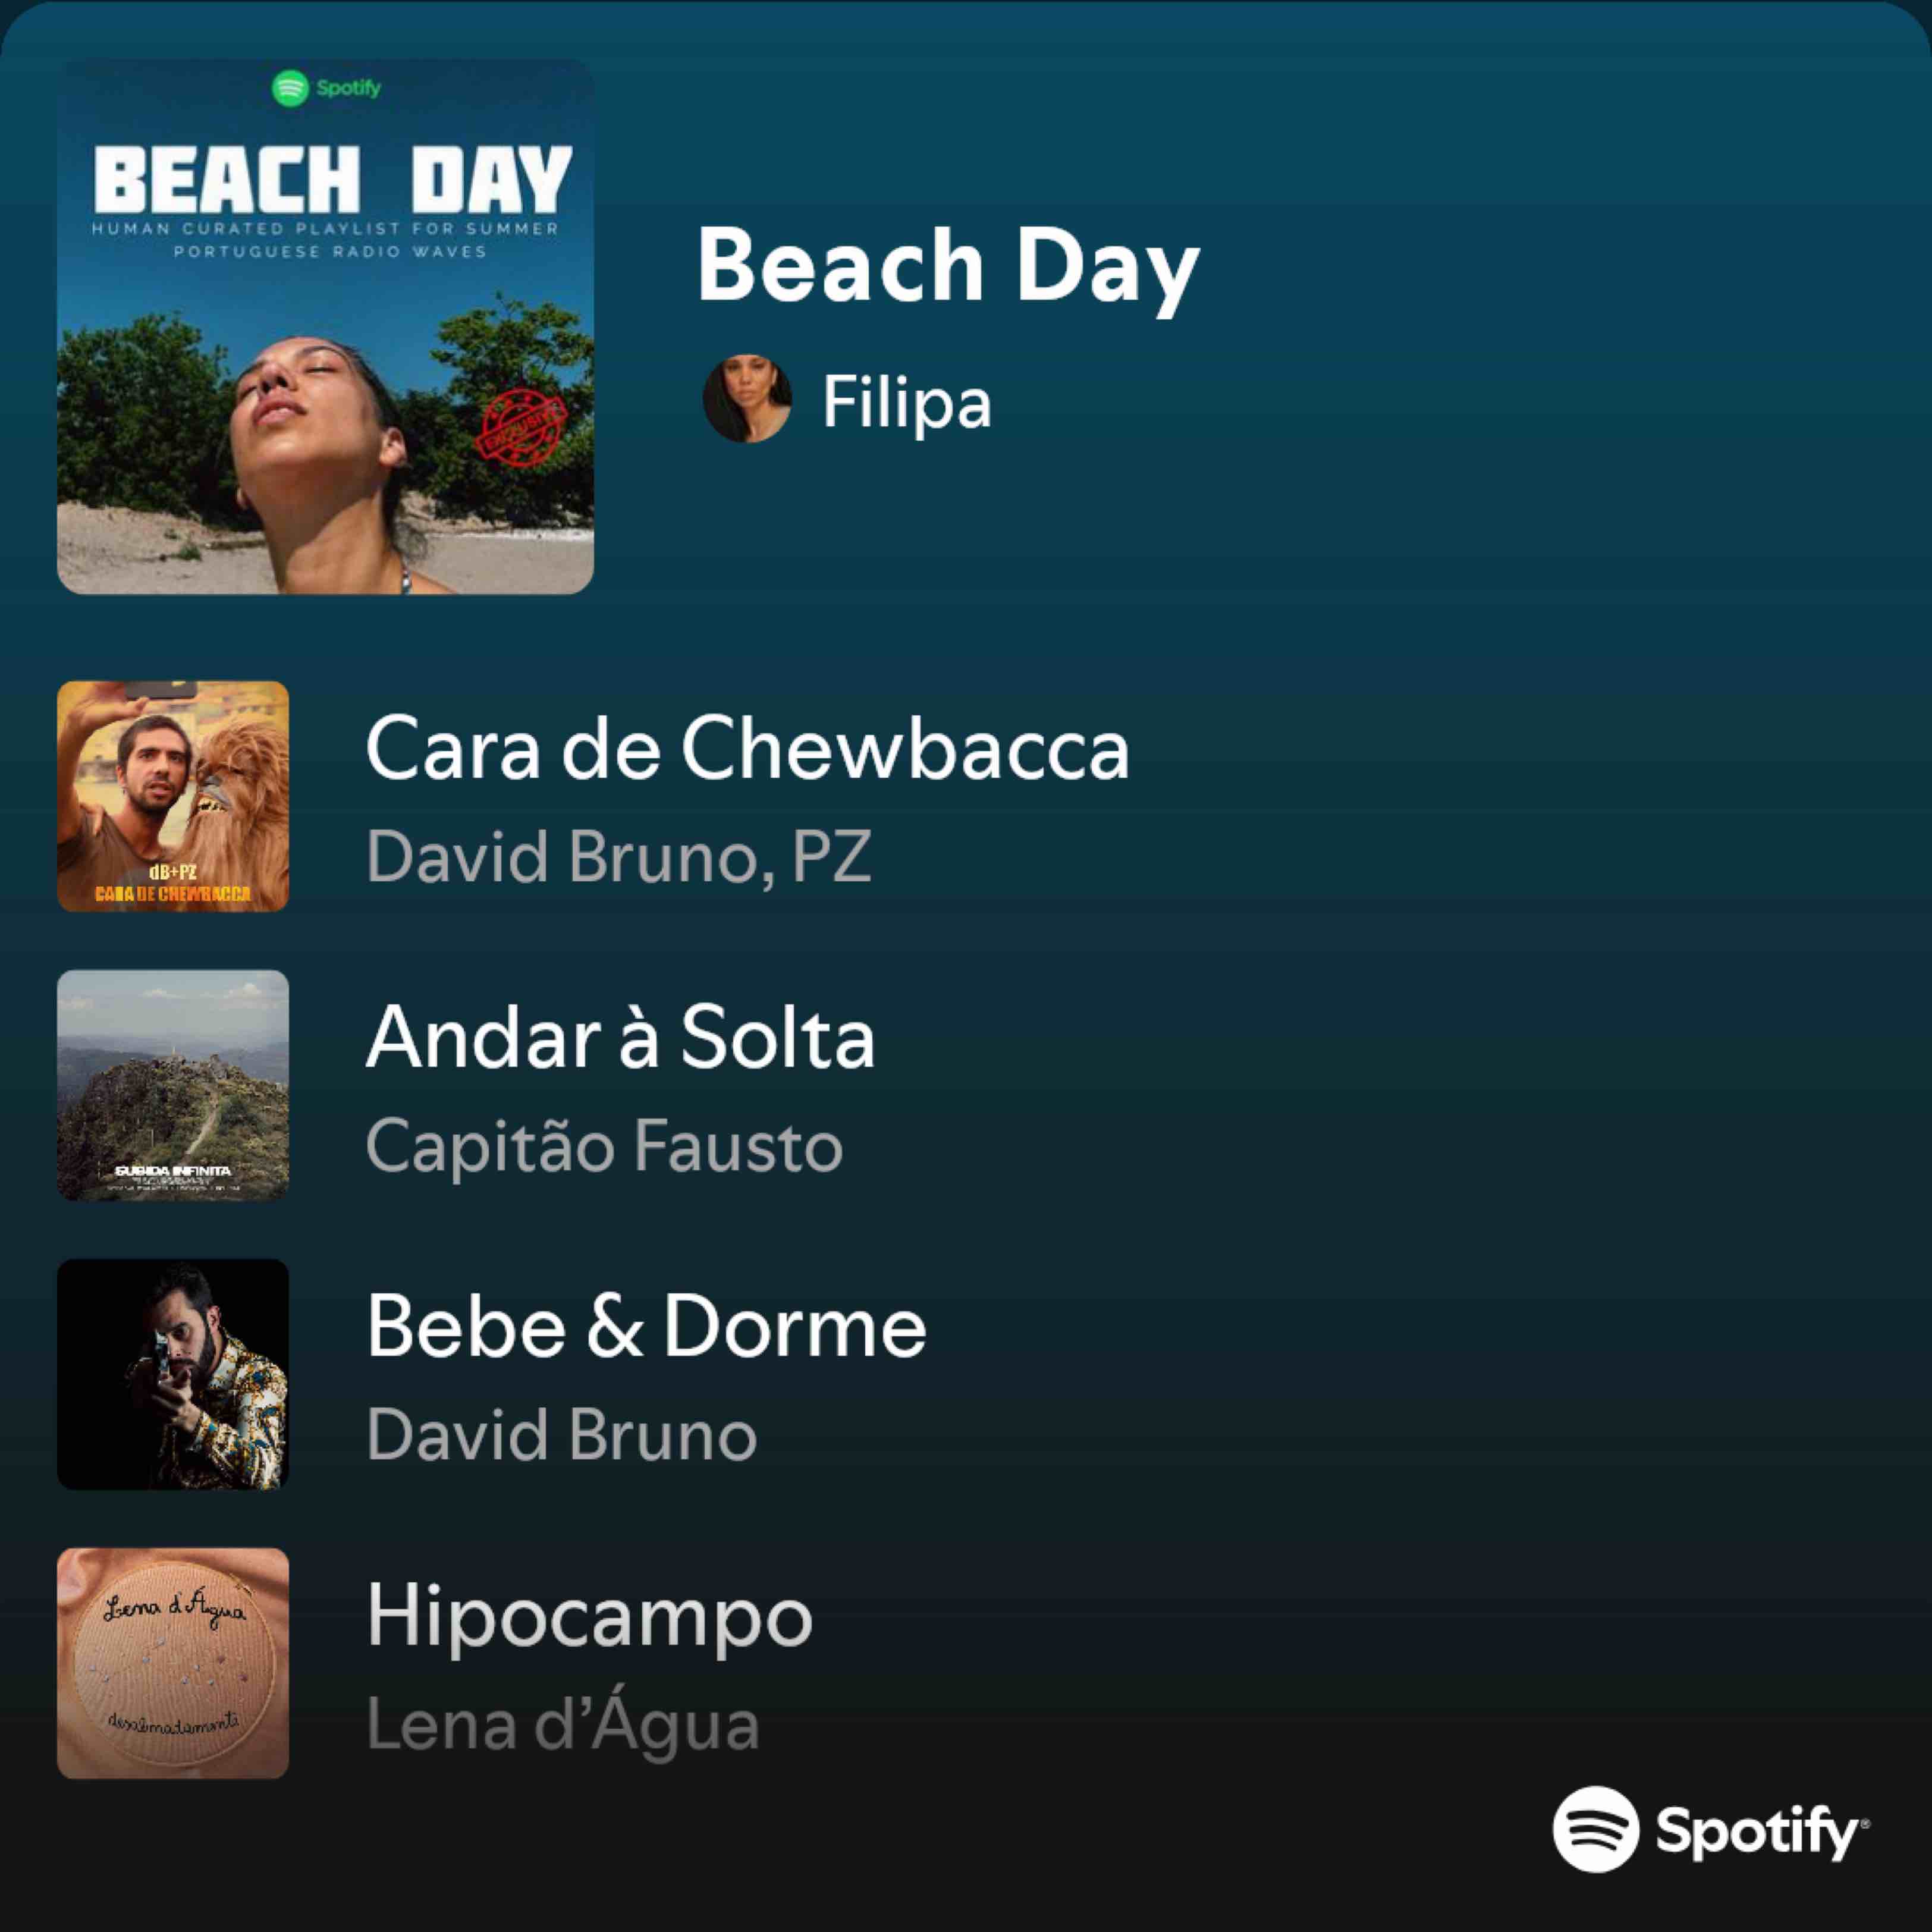The image size is (1932, 1932).
Task: Click the Beach Day playlist title
Action: (x=947, y=265)
